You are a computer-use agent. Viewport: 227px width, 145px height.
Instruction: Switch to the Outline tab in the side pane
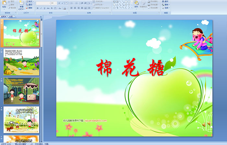coord(11,16)
